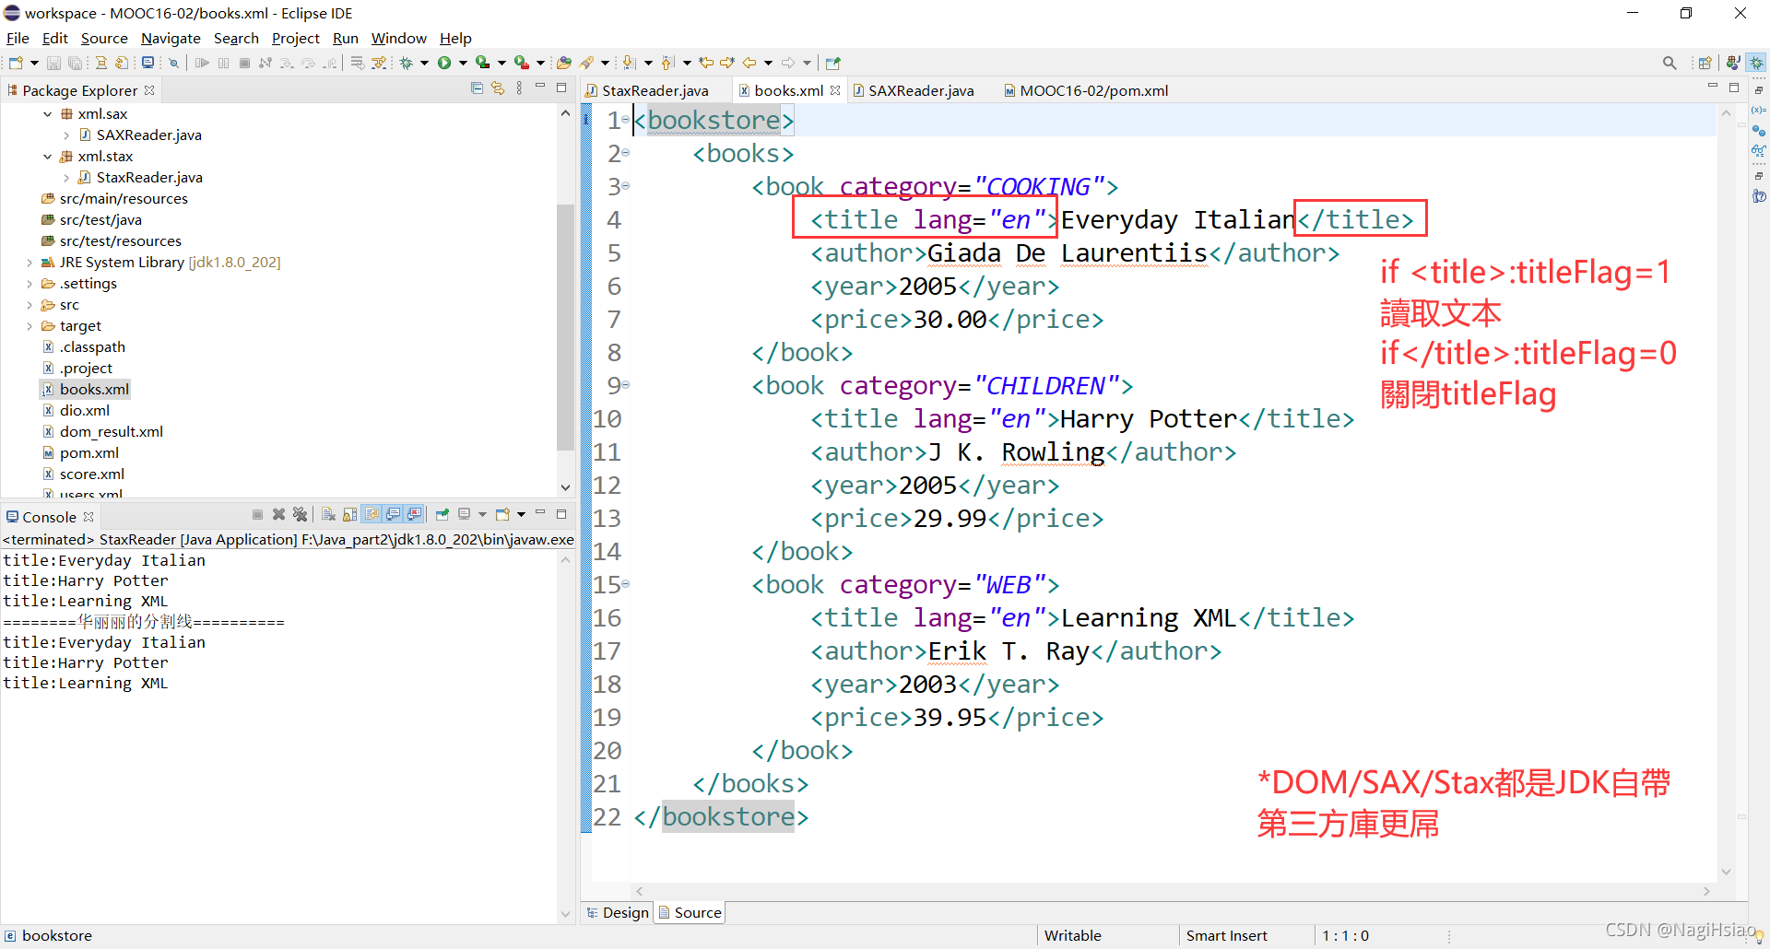Select books.xml in Package Explorer
This screenshot has width=1770, height=949.
93,390
